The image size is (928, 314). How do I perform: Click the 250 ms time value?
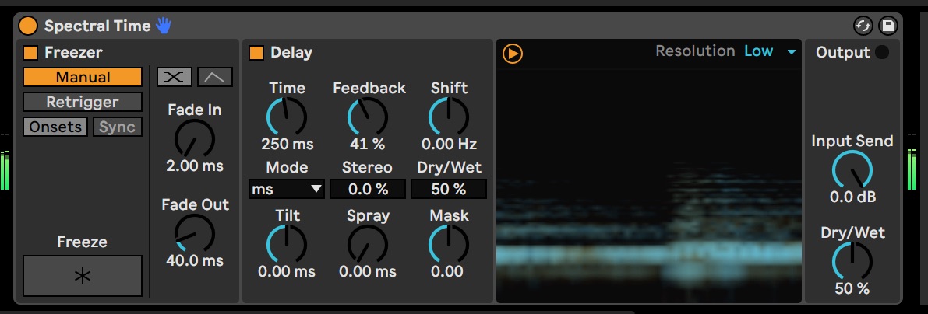click(287, 144)
